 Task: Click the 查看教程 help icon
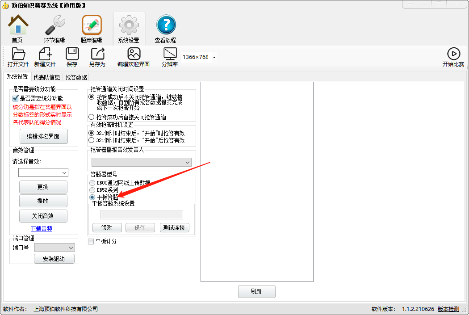165,26
